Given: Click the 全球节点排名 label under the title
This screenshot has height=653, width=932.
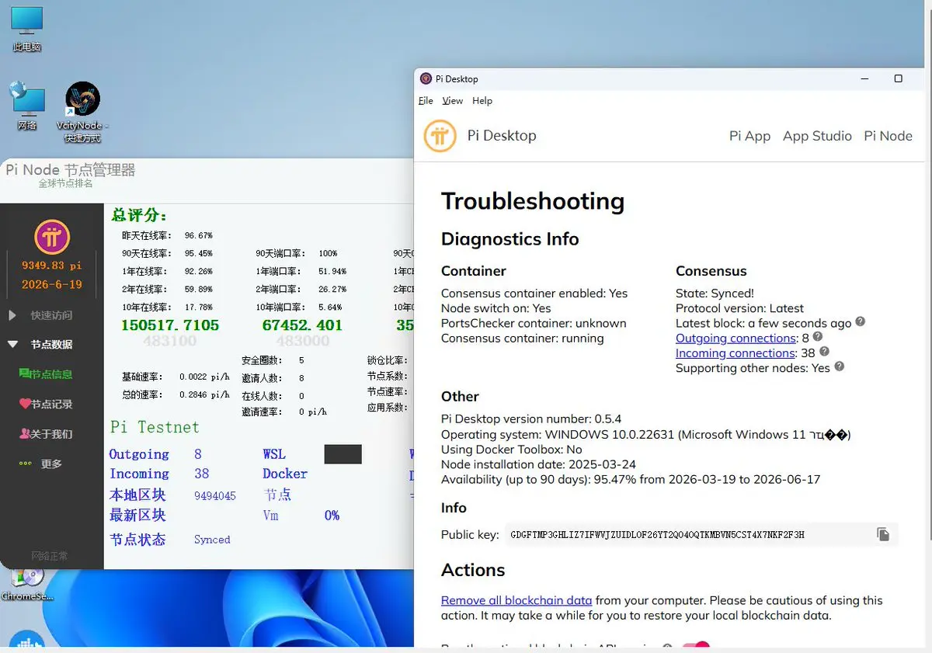Looking at the screenshot, I should coord(66,184).
